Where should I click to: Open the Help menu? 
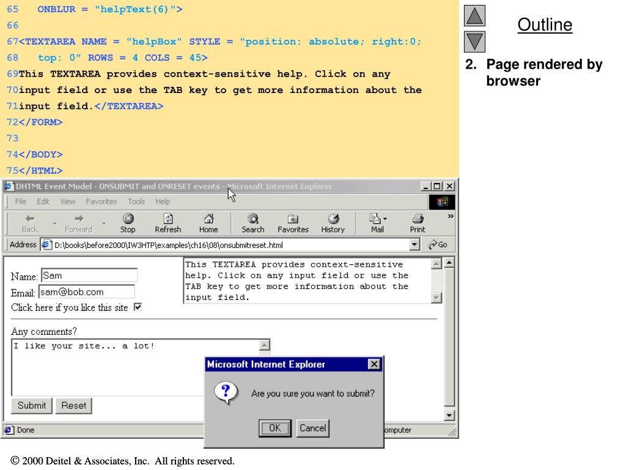pos(163,201)
